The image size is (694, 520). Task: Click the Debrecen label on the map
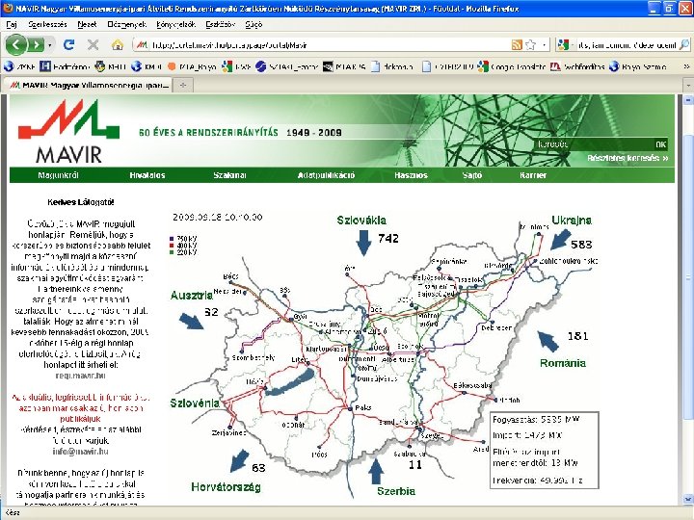coord(496,328)
